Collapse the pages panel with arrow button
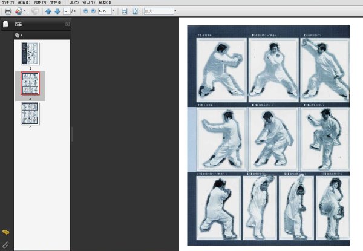 pos(67,24)
